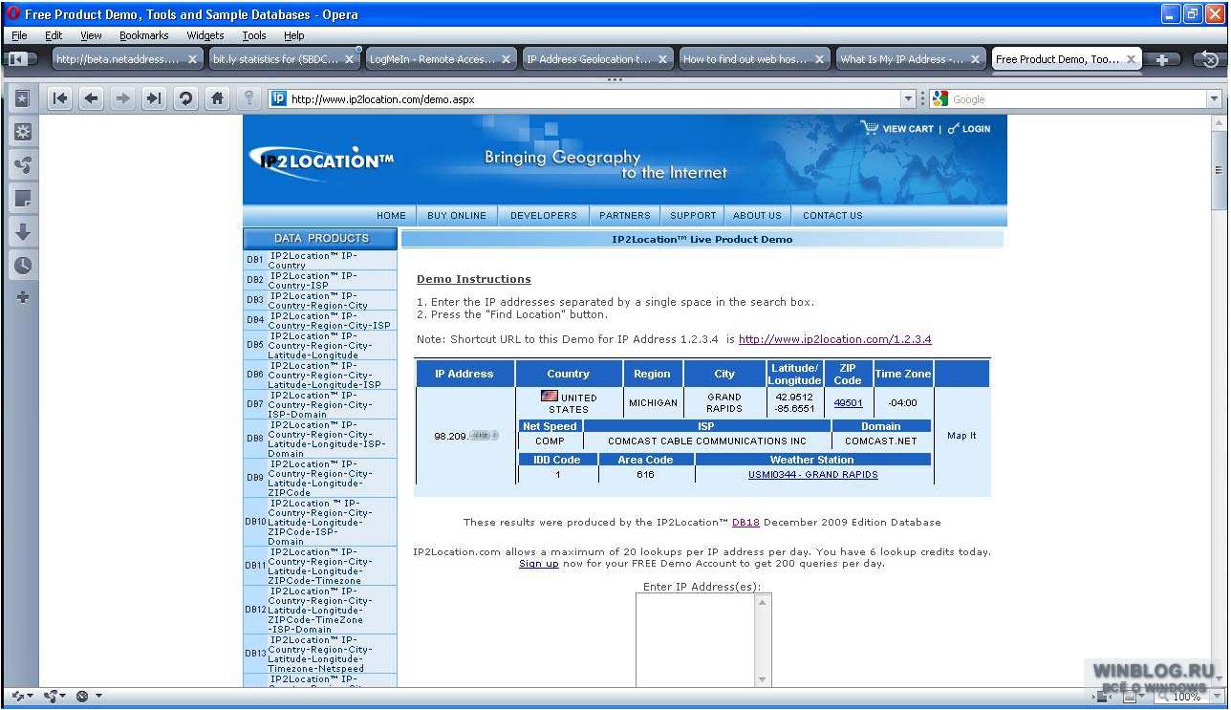Open the Wand password key icon
Screen dimensions: 1231x710
[x=248, y=98]
